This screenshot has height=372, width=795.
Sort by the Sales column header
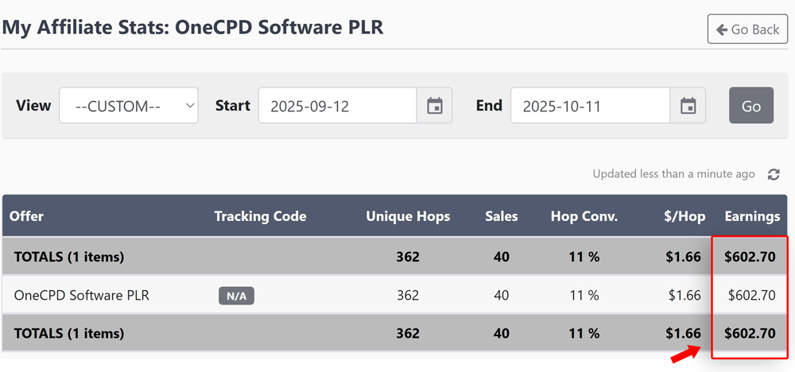click(x=501, y=216)
